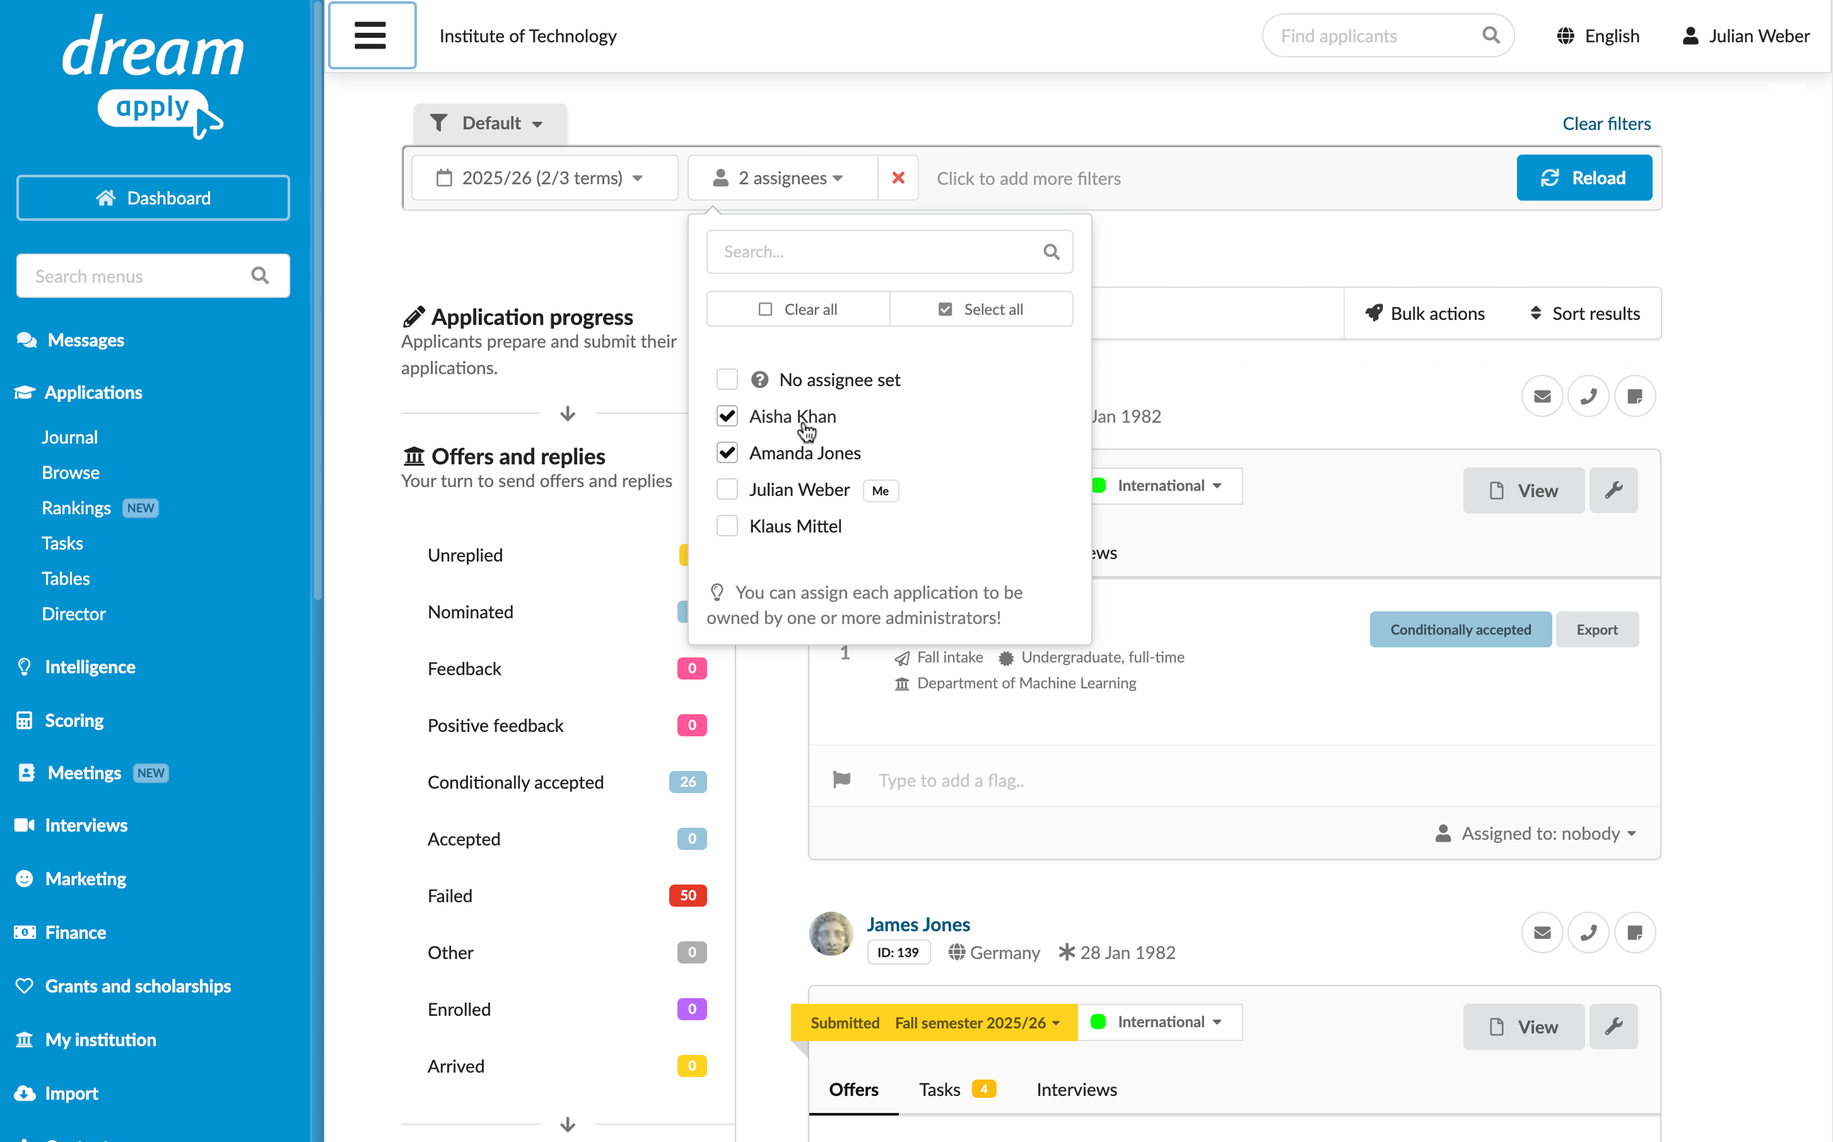Screen dimensions: 1833x1142
Task: Open Journal under Applications
Action: (x=69, y=437)
